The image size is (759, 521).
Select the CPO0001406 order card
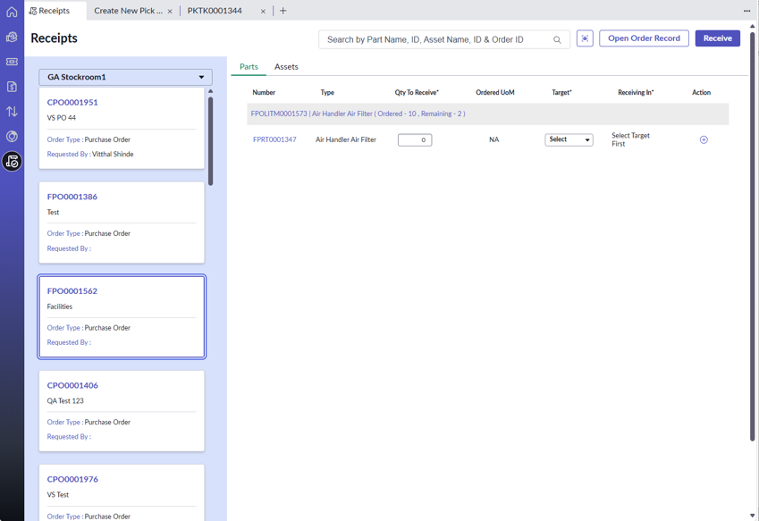[122, 410]
